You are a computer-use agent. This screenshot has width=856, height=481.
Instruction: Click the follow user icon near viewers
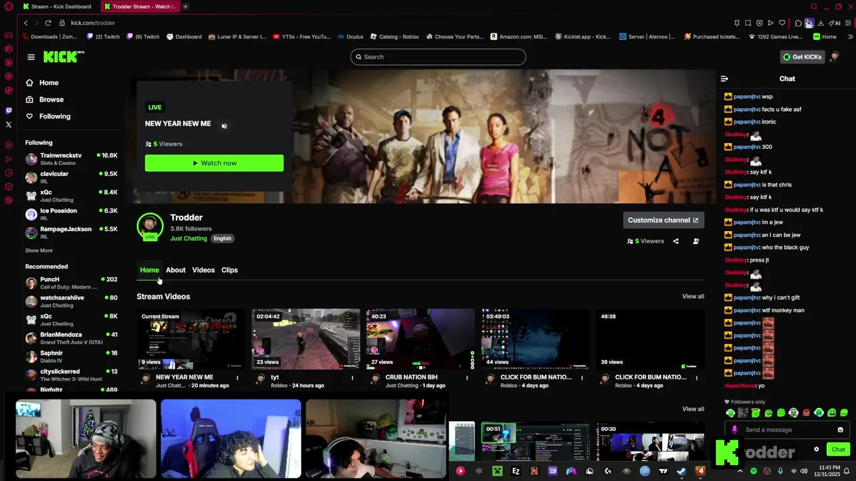(x=696, y=241)
